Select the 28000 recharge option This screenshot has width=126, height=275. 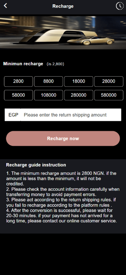tap(109, 81)
